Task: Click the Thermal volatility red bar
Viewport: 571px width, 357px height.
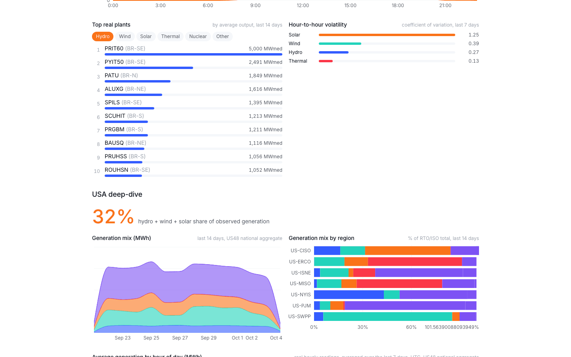Action: [x=326, y=61]
